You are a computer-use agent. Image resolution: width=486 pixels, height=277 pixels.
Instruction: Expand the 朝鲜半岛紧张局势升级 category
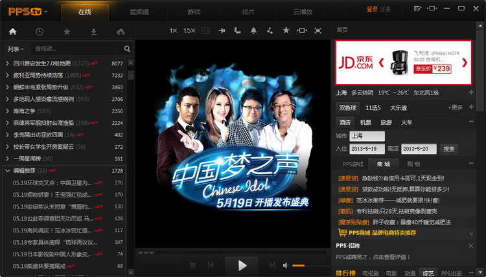[x=7, y=87]
